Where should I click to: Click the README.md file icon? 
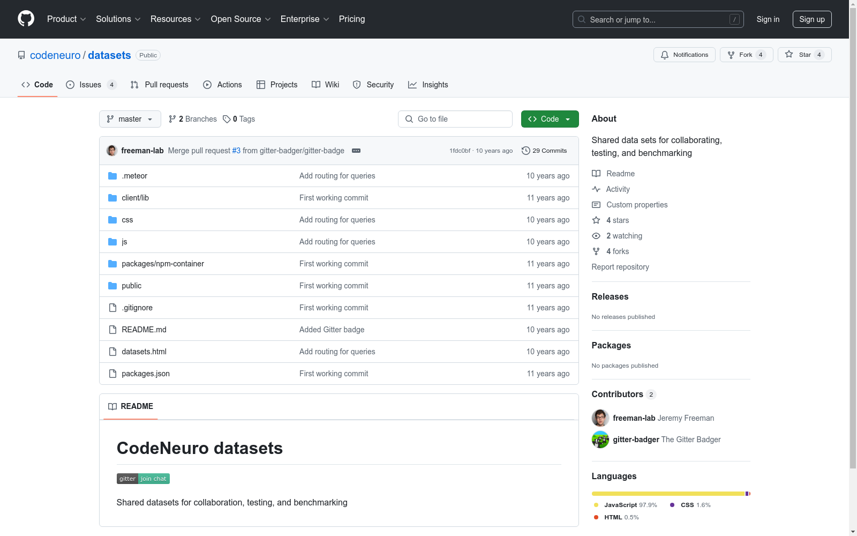(x=112, y=330)
